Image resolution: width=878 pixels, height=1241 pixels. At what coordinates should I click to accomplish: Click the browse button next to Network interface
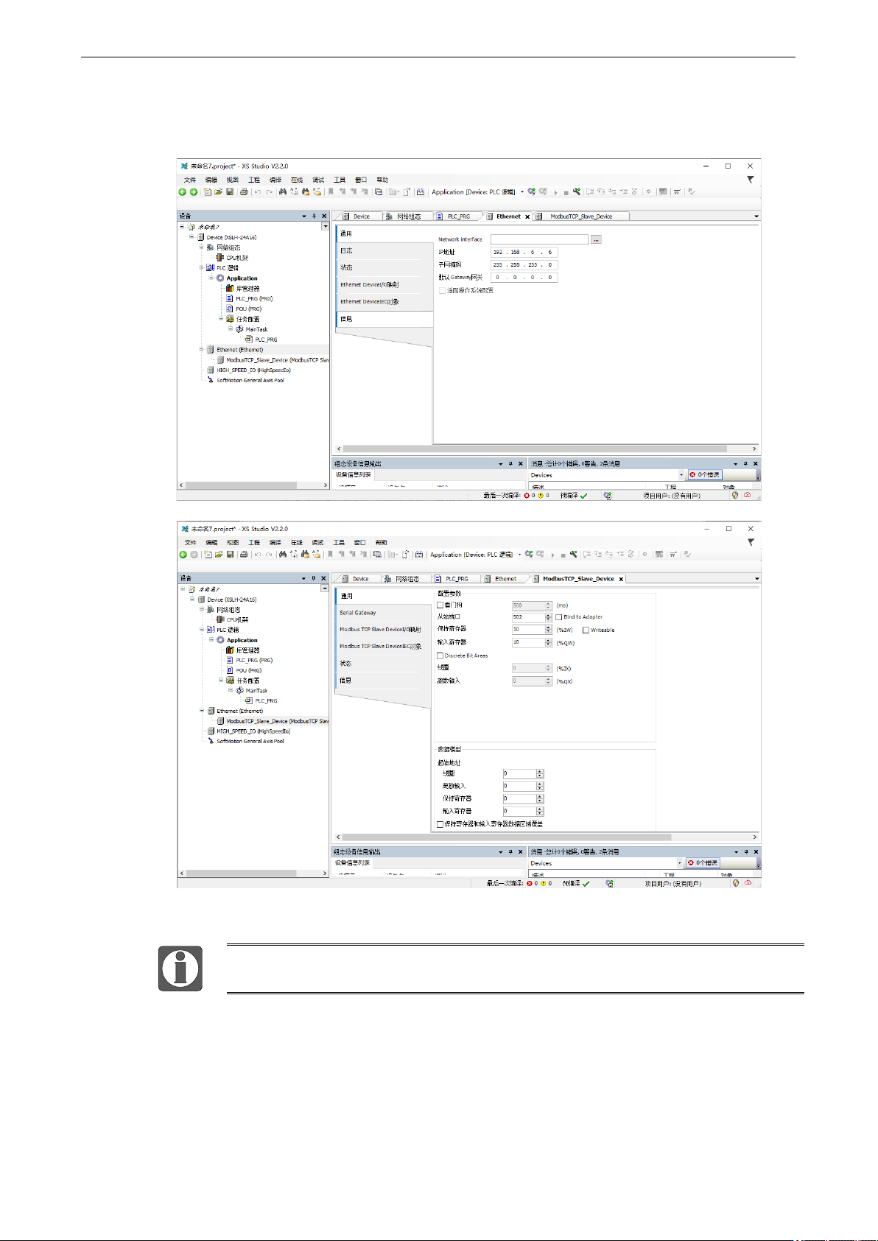pyautogui.click(x=596, y=239)
